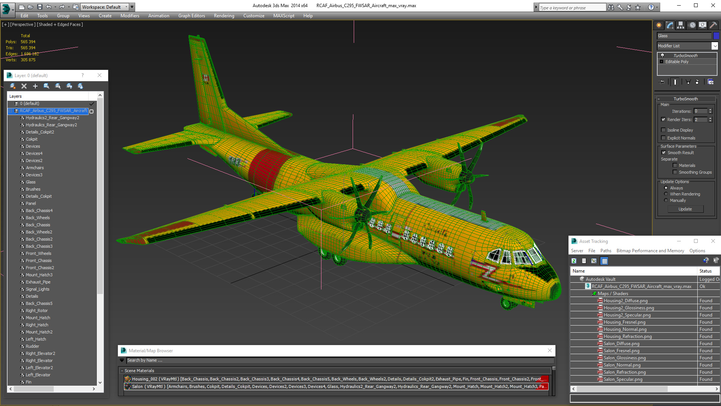This screenshot has width=721, height=406.
Task: Enable Smoothing Groups checkbox
Action: pos(675,172)
